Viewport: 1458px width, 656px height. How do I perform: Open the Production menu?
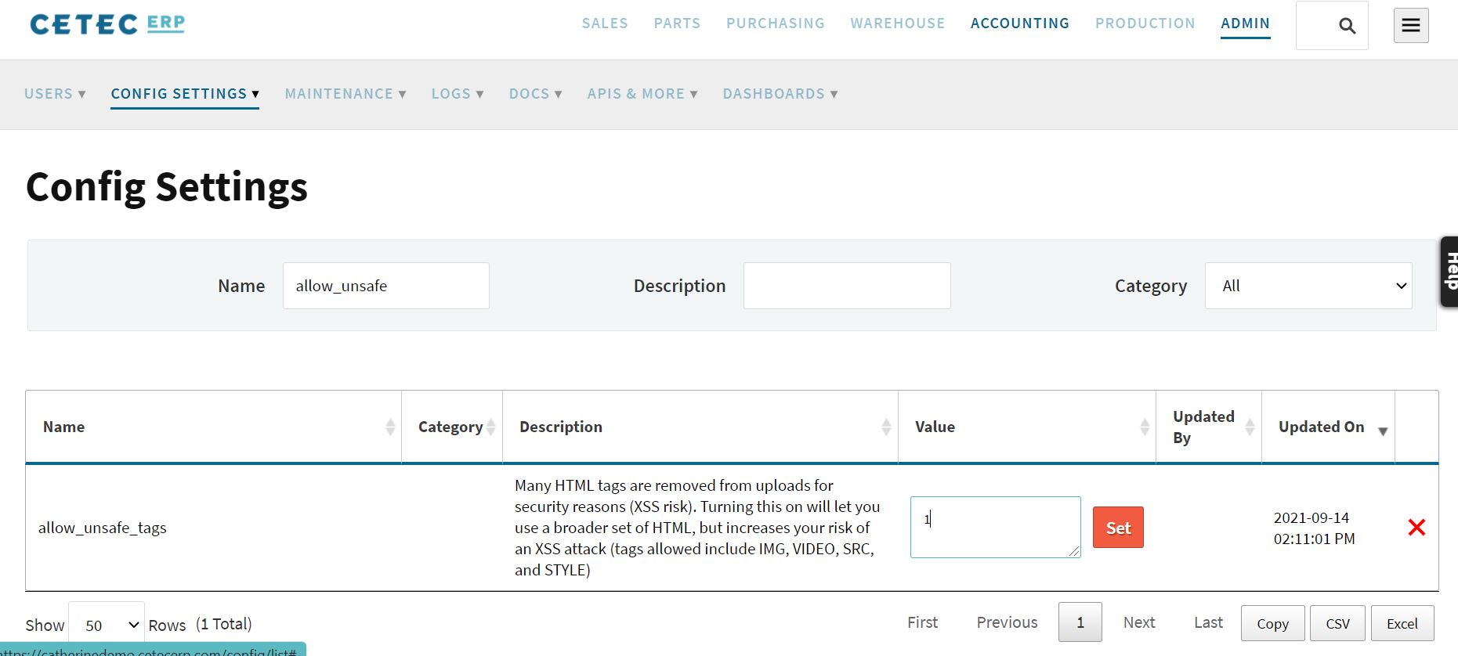(1145, 23)
